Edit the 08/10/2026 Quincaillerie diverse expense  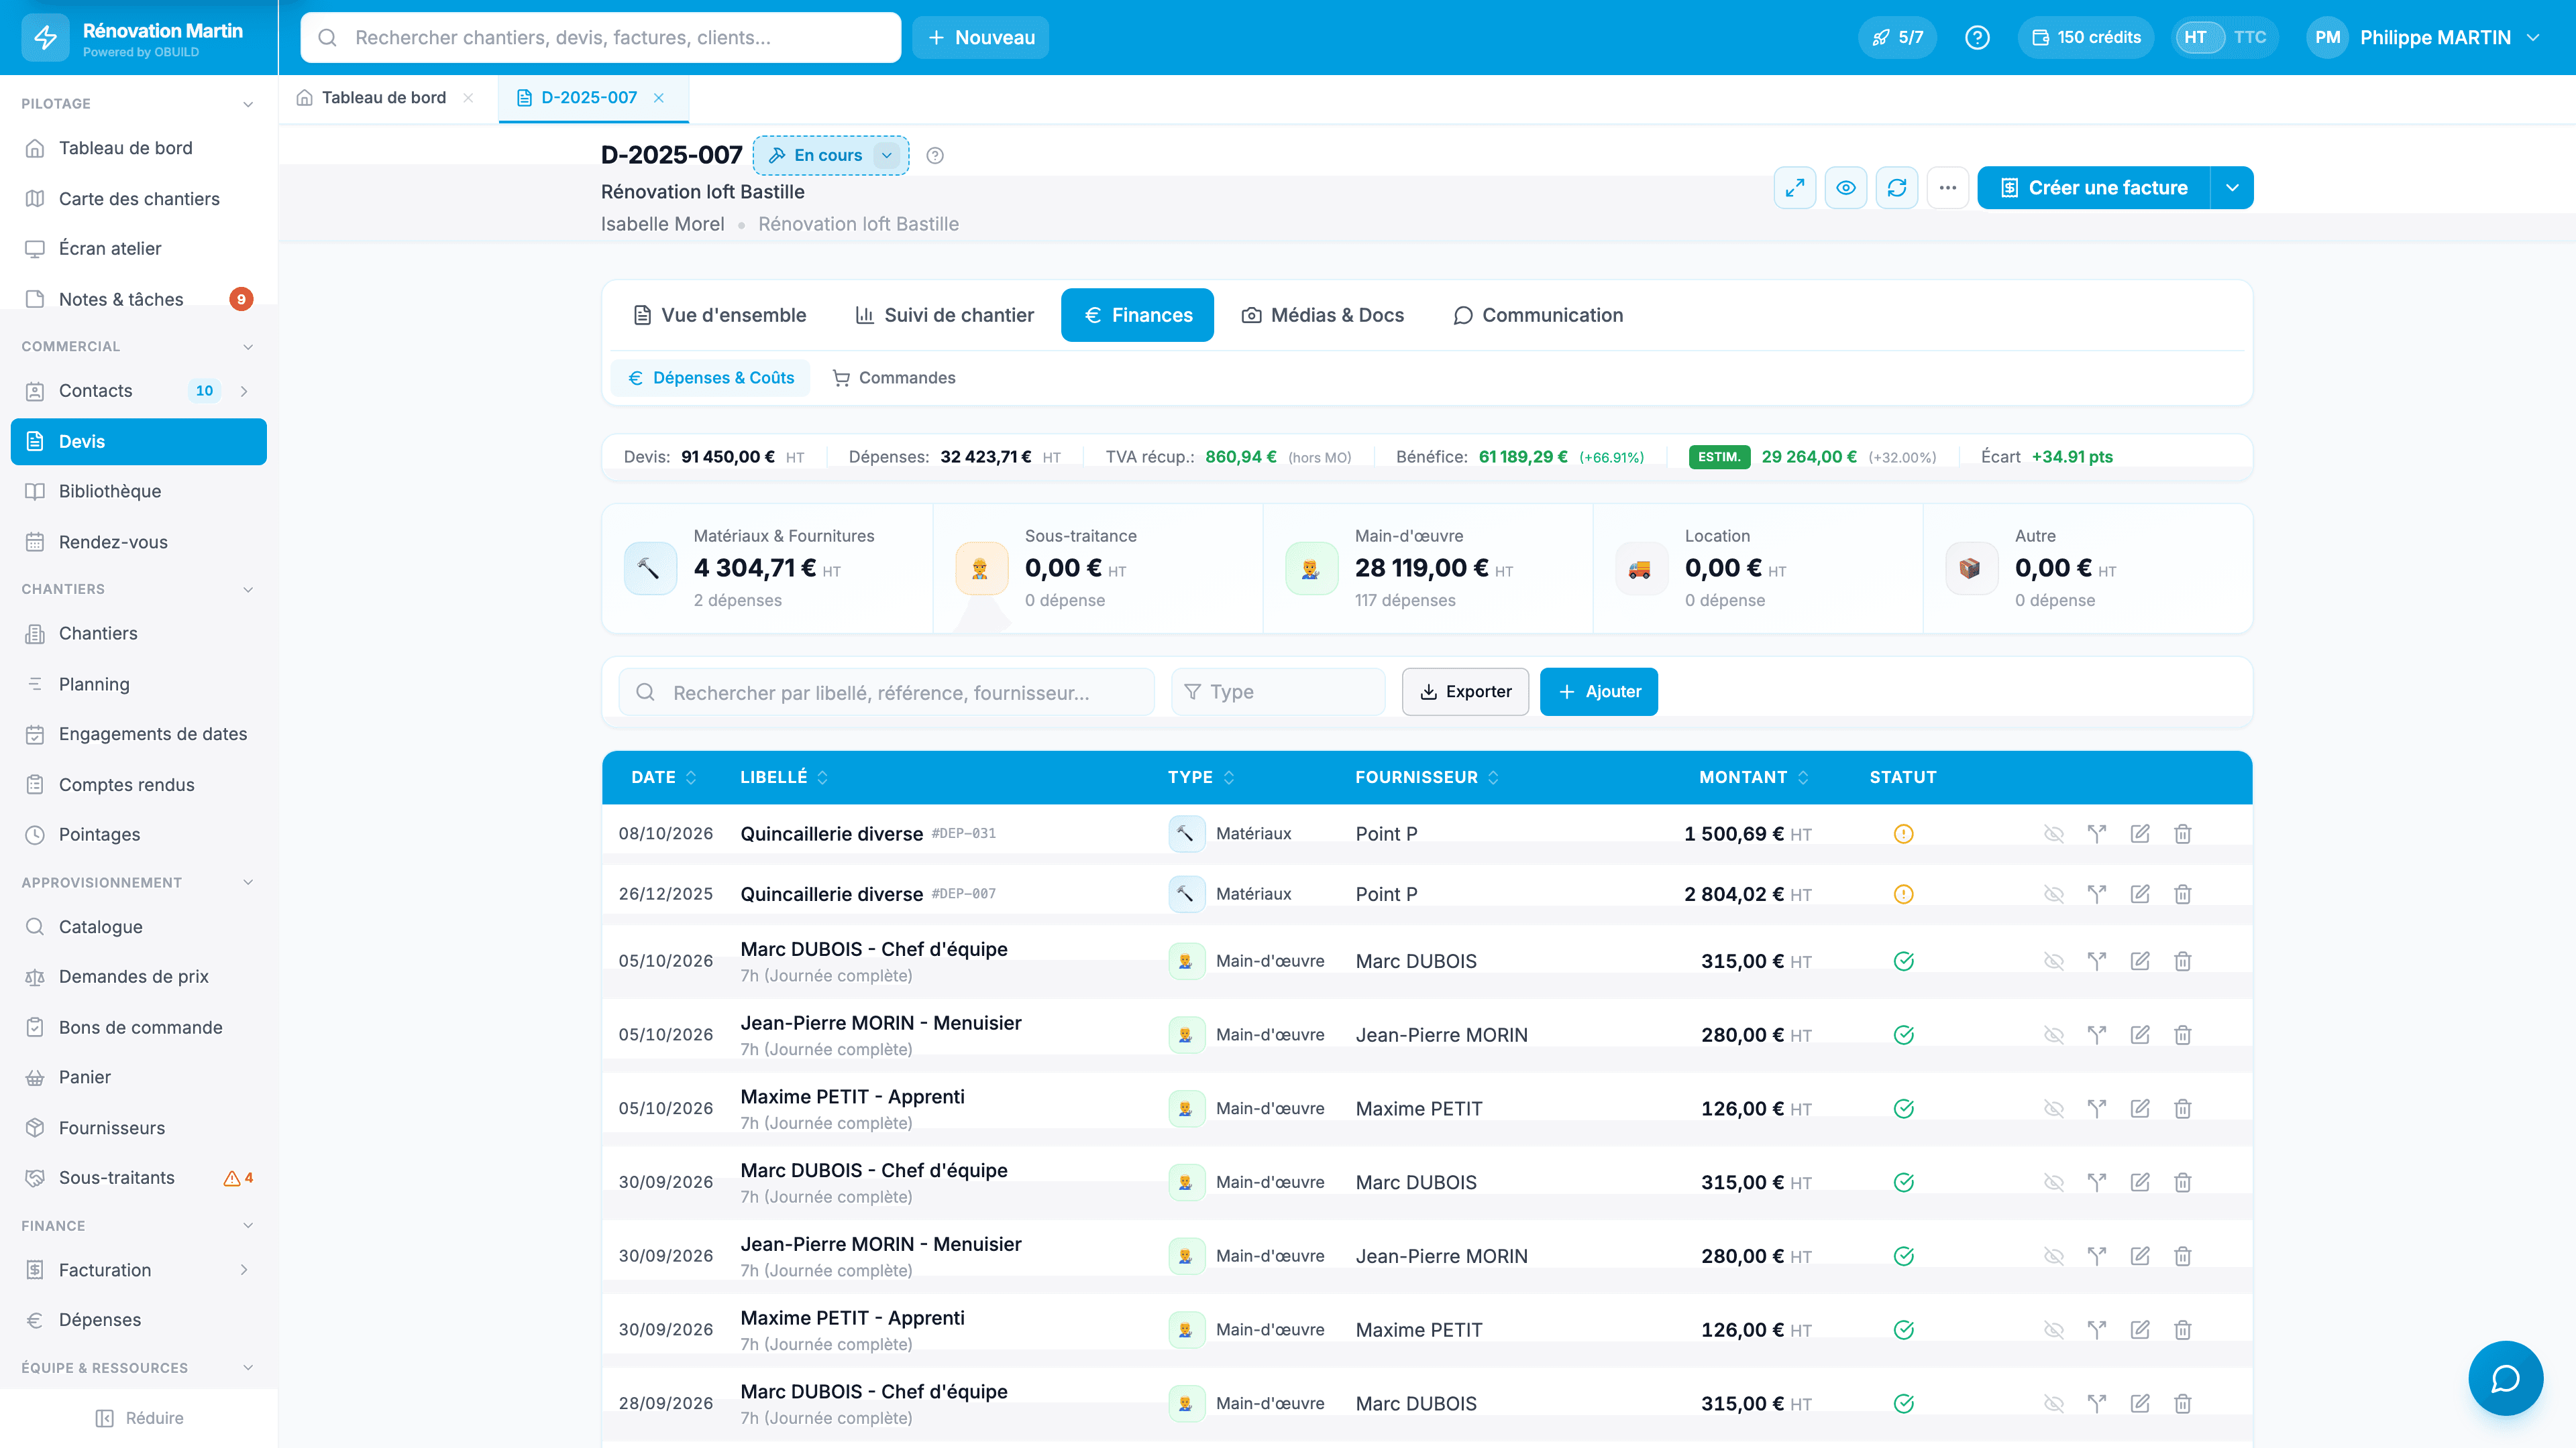tap(2140, 833)
